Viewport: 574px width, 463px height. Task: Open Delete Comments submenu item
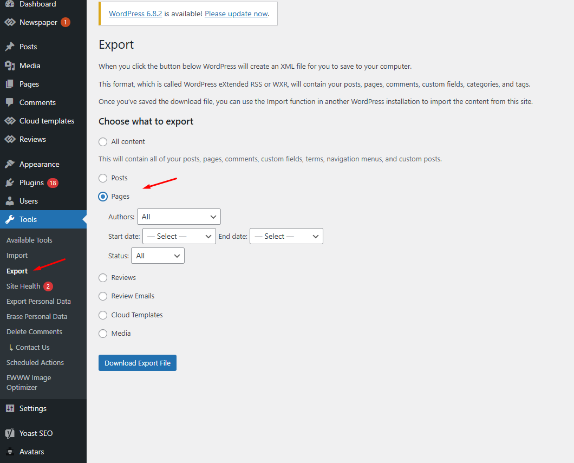(35, 331)
